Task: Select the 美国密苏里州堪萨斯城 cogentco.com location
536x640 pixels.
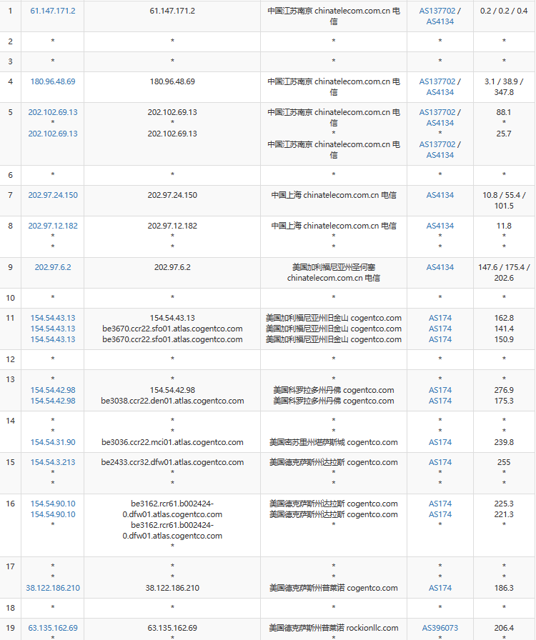Action: pos(333,442)
